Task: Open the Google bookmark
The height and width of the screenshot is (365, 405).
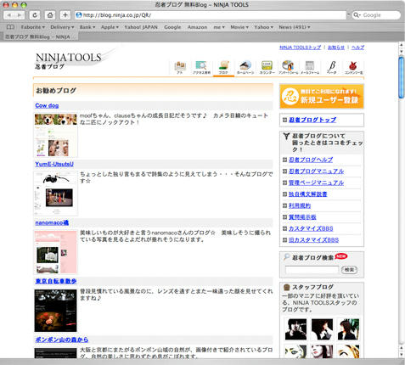Action: tap(172, 27)
